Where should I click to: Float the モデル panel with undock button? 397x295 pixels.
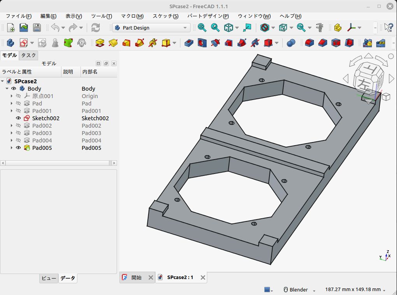point(106,63)
